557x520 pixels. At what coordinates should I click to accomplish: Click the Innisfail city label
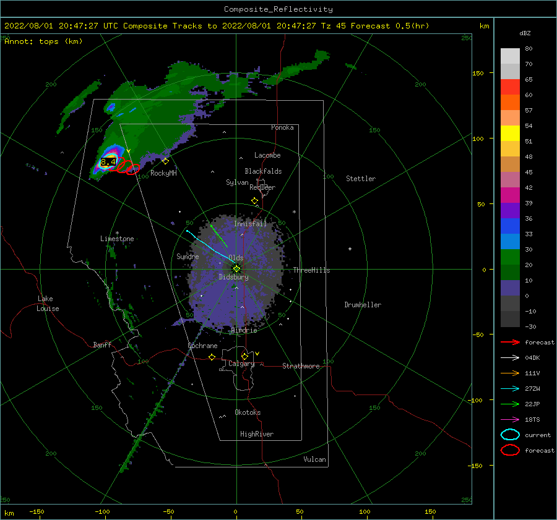(x=250, y=224)
